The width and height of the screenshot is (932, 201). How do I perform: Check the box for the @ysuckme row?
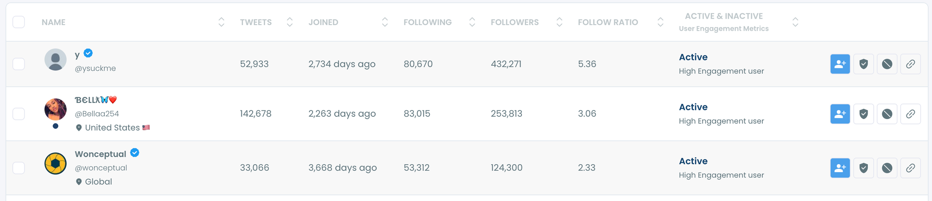point(19,64)
